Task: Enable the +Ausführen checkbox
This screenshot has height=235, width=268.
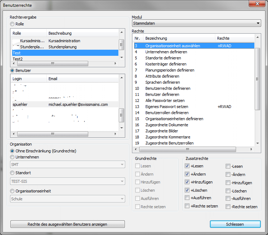Action: pyautogui.click(x=187, y=198)
